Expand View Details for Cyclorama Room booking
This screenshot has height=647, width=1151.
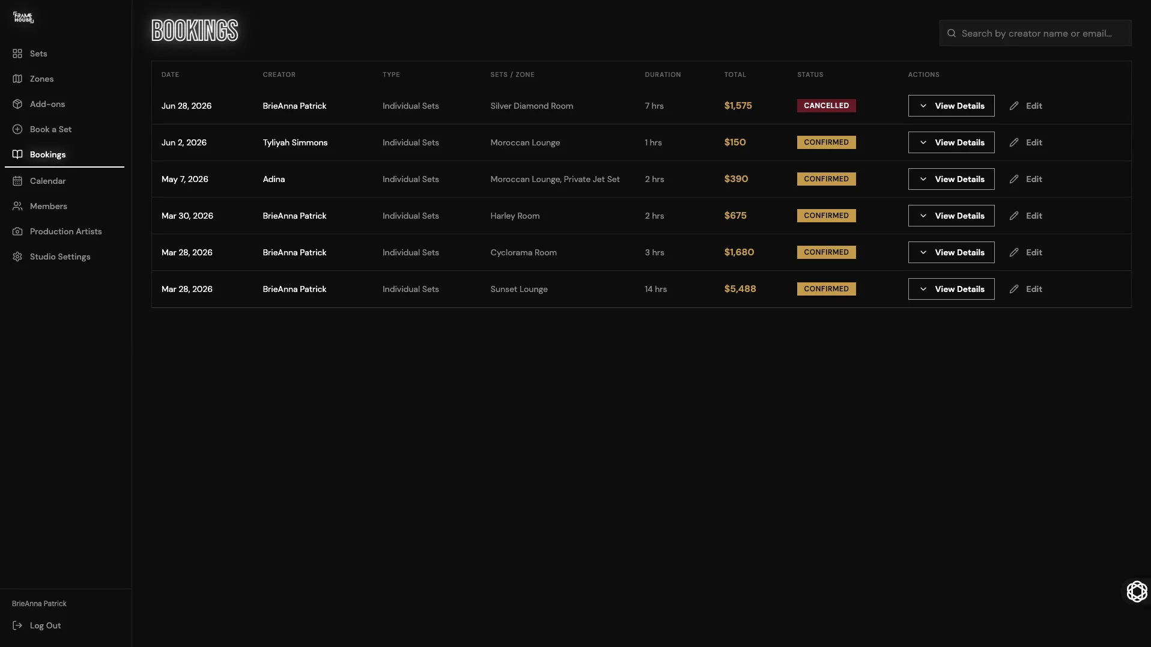pyautogui.click(x=951, y=252)
